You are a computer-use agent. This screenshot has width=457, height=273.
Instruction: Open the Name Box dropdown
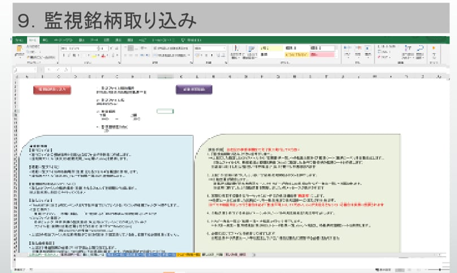pos(35,69)
